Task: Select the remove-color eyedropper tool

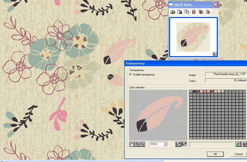Action: pos(184,144)
